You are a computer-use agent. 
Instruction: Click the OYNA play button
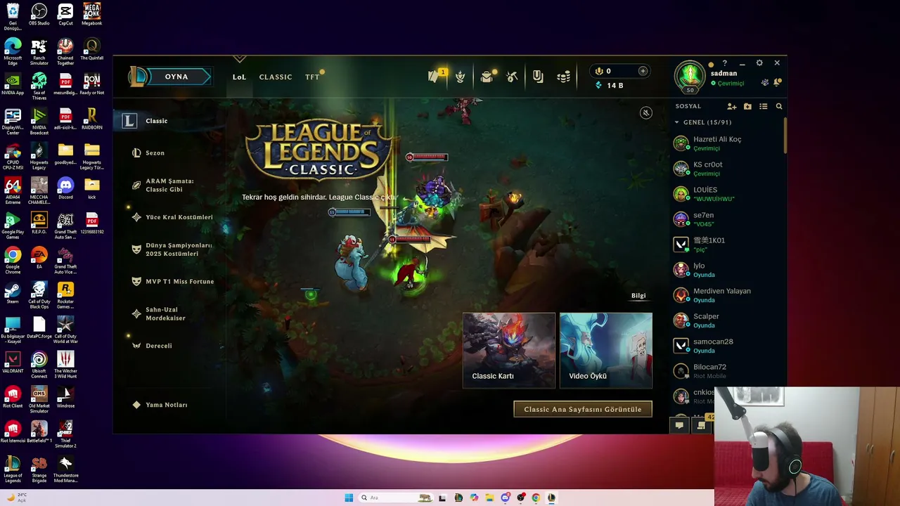[176, 77]
